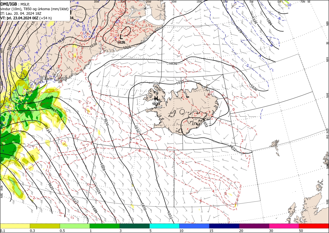This screenshot has width=329, height=233.
Task: Click the 1033 pressure value under H
Action: pyautogui.click(x=156, y=104)
